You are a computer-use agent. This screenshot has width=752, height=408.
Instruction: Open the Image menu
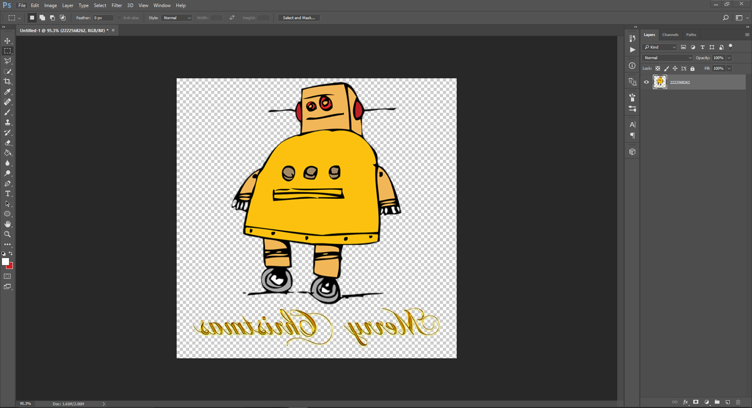51,5
